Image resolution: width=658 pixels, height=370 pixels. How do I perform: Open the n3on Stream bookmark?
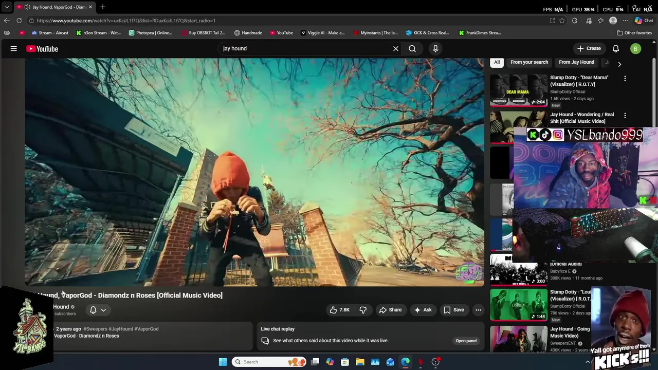pos(98,33)
